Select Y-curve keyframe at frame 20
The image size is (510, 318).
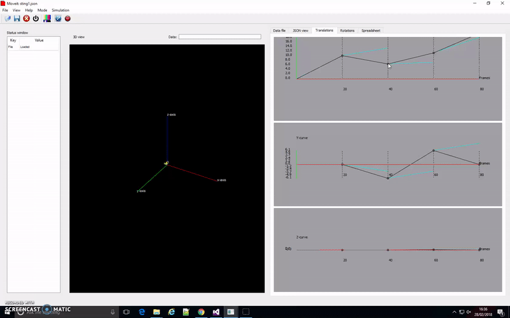[342, 165]
